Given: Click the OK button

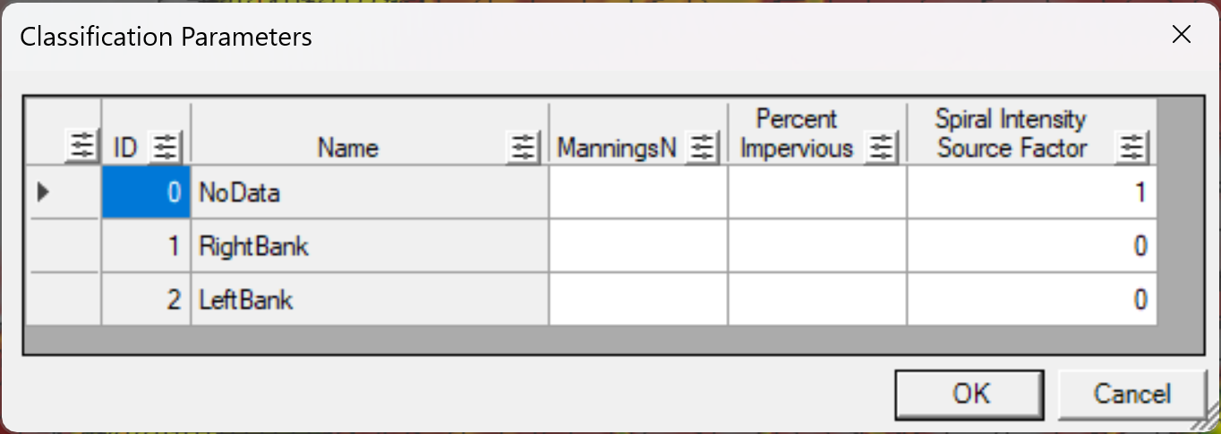Looking at the screenshot, I should click(x=972, y=394).
